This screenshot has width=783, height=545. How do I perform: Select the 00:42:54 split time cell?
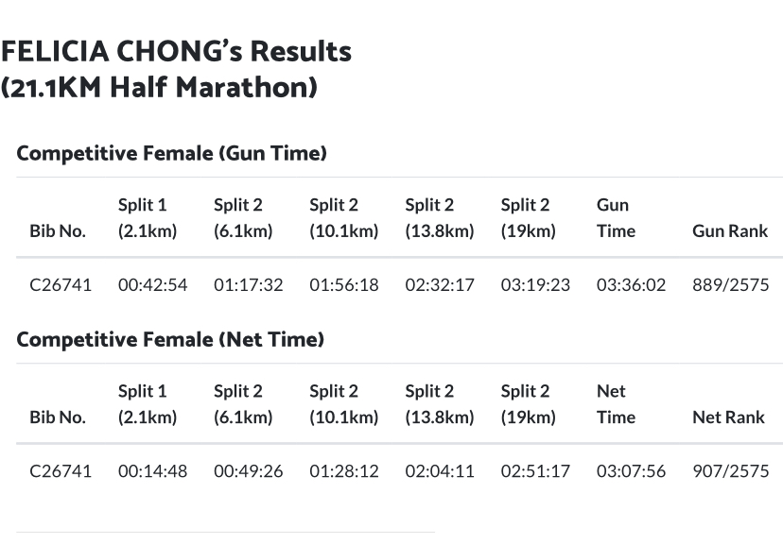[x=152, y=284]
